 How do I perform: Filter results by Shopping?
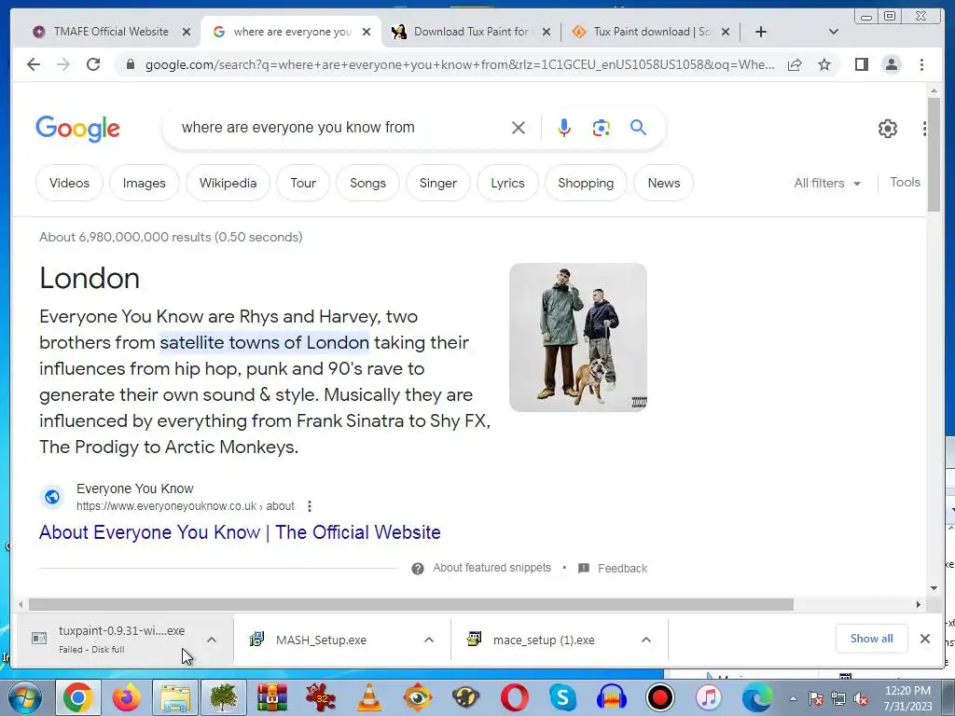[586, 183]
